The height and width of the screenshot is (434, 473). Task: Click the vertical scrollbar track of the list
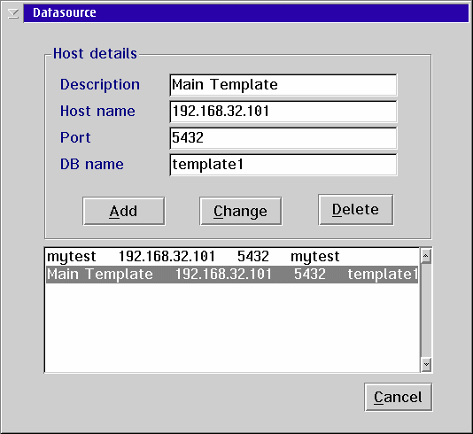point(426,310)
